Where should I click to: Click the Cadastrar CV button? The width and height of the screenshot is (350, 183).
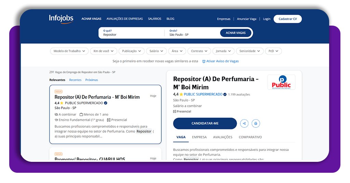click(287, 19)
